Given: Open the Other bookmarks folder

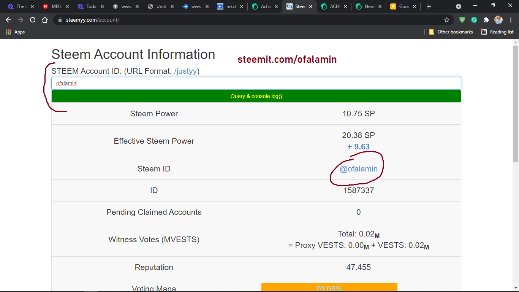Looking at the screenshot, I should [451, 32].
